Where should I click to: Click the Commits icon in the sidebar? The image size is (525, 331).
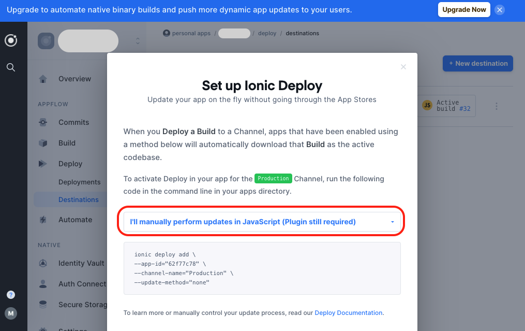(x=43, y=122)
